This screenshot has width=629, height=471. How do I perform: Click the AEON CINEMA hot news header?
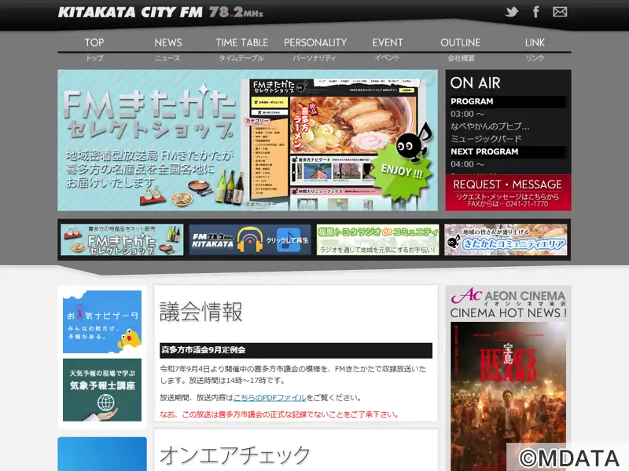[508, 303]
